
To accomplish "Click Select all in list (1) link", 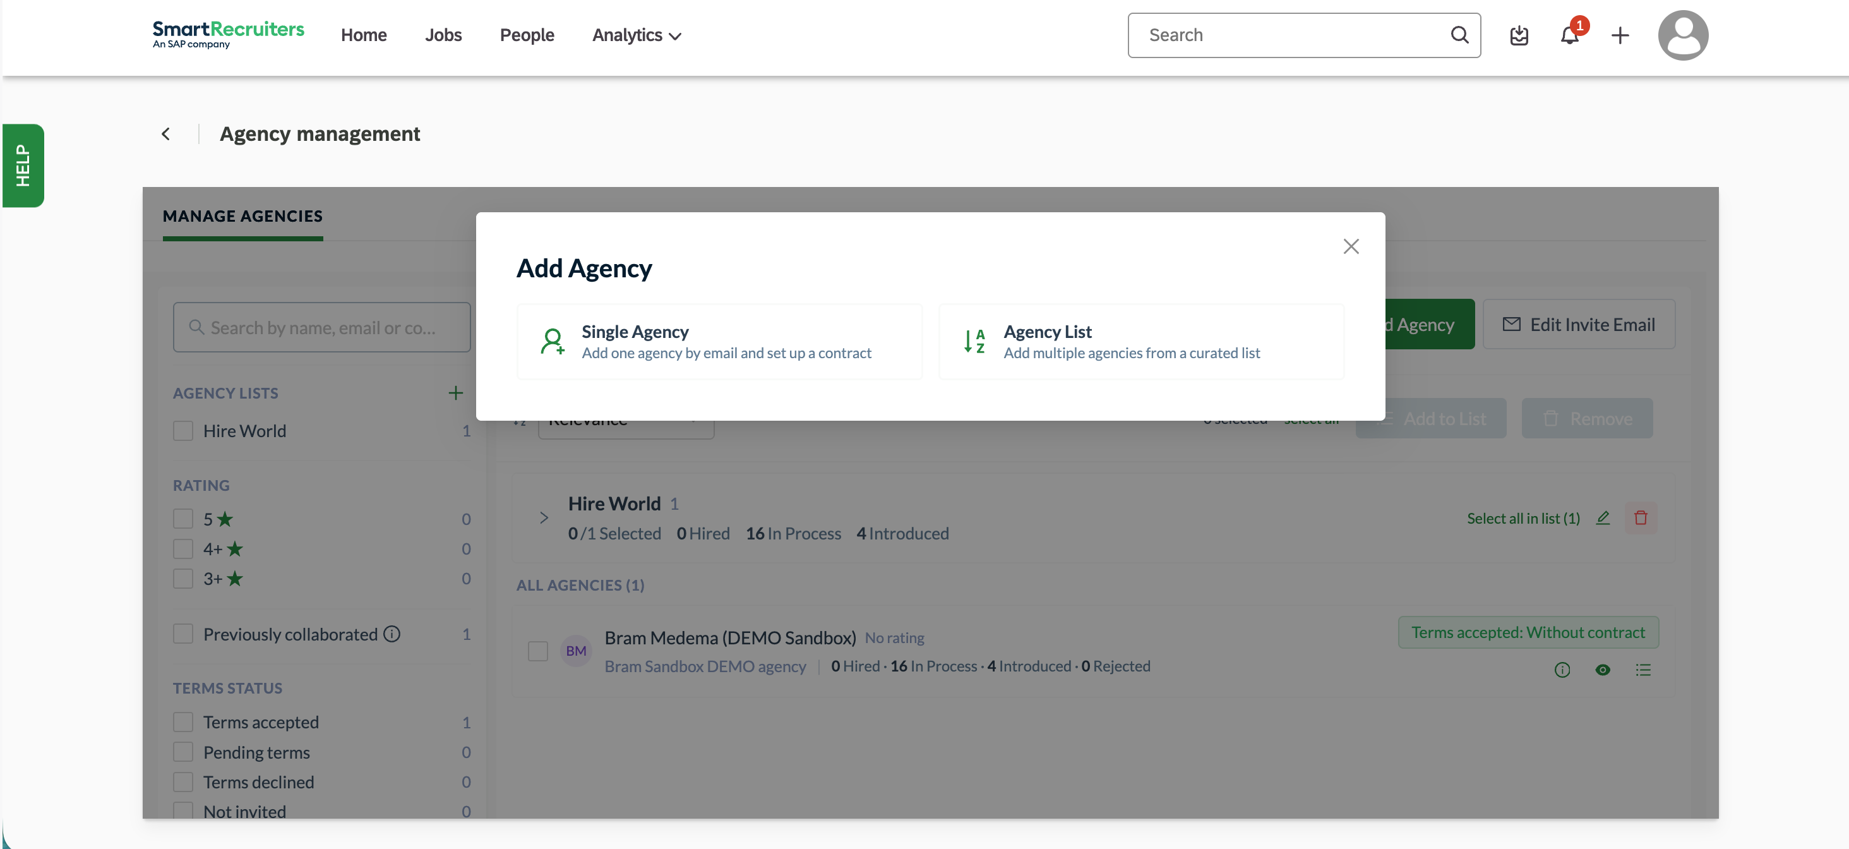I will tap(1523, 518).
